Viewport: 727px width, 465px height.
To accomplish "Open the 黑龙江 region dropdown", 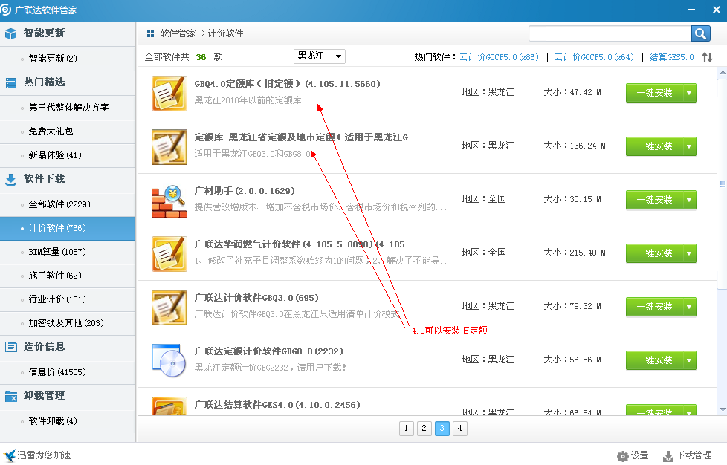I will pos(320,56).
